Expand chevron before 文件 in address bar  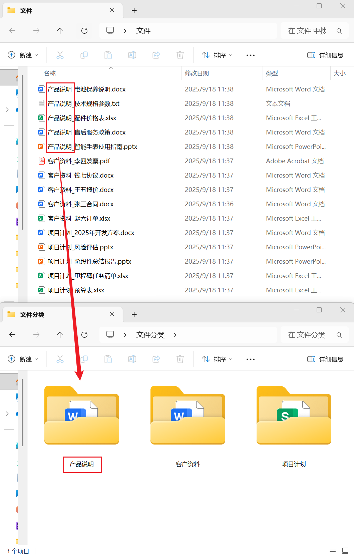125,31
